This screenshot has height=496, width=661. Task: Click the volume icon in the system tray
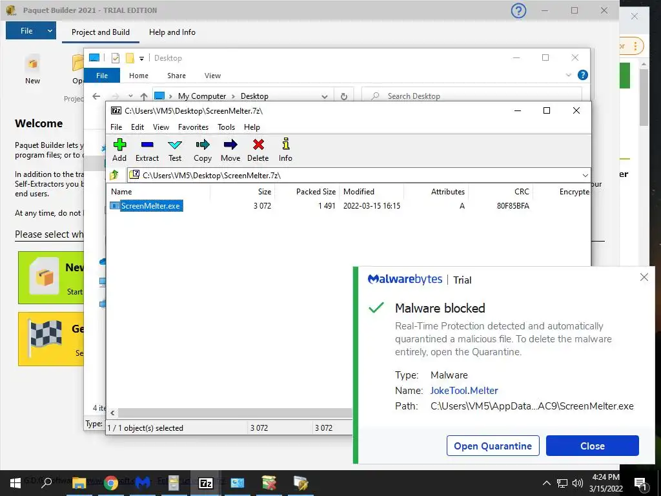578,483
